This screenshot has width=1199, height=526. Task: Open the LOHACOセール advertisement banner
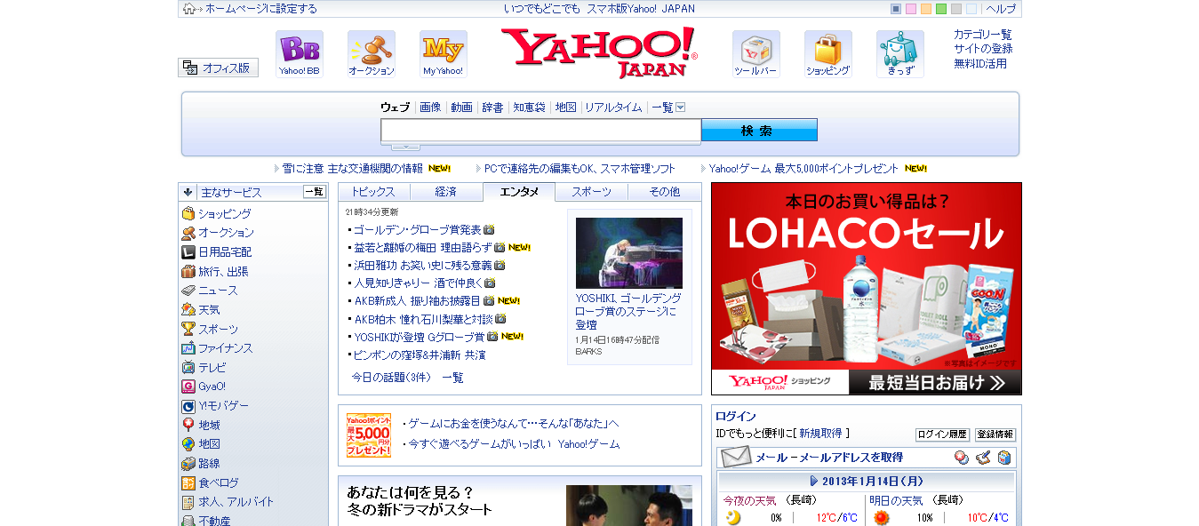867,289
